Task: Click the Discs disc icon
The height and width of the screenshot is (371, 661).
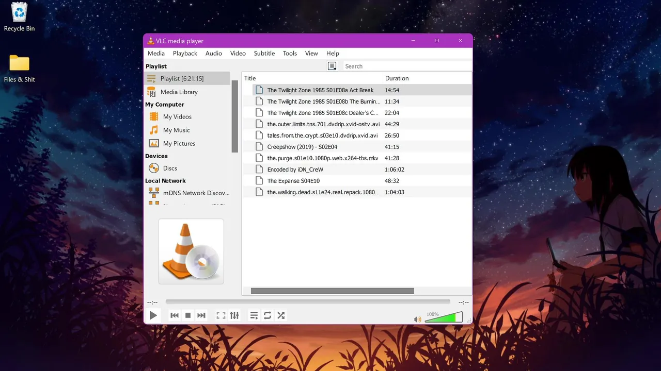Action: 153,168
